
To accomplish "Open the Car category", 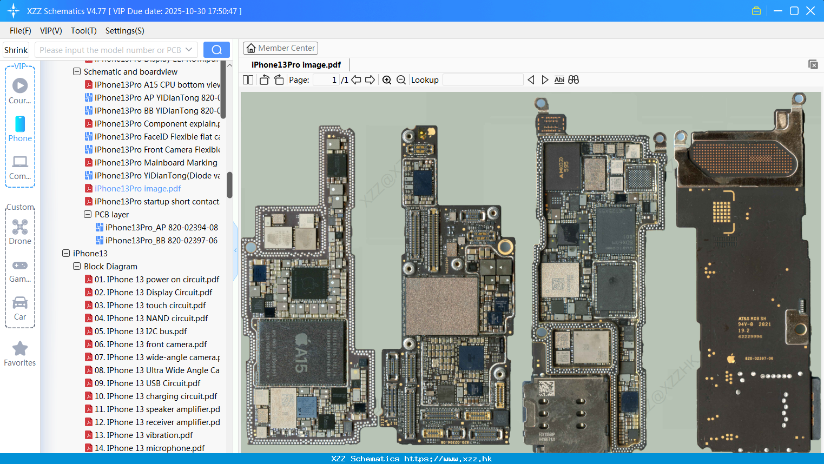I will 20,302.
